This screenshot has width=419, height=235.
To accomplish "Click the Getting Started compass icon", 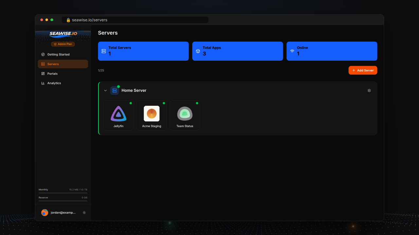I will tap(43, 55).
